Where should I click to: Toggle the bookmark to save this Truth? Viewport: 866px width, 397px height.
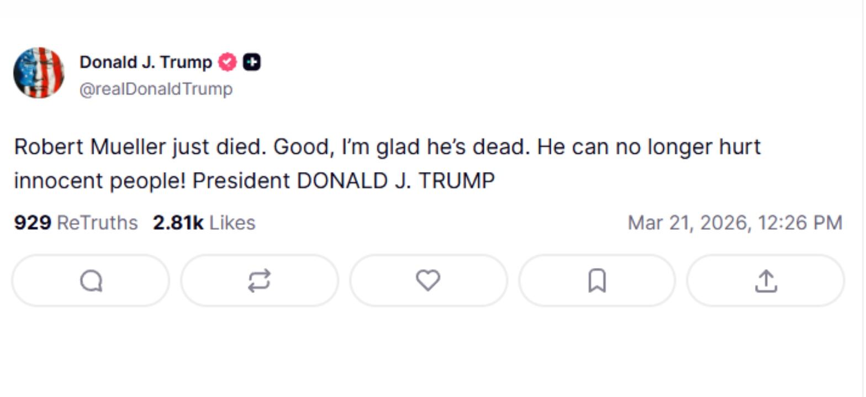pyautogui.click(x=595, y=280)
